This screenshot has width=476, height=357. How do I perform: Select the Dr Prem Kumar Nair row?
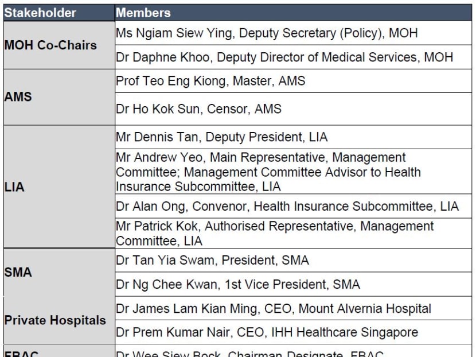293,332
